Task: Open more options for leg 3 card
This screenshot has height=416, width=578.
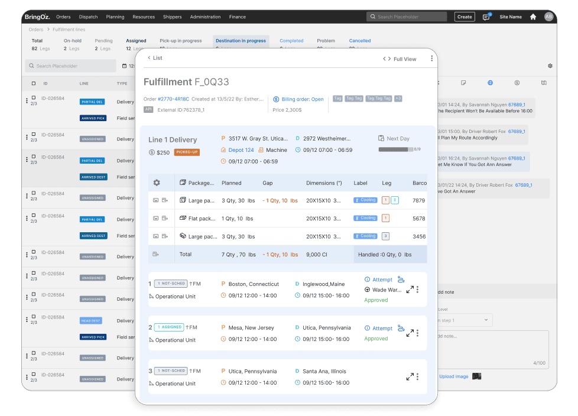Action: coord(417,377)
